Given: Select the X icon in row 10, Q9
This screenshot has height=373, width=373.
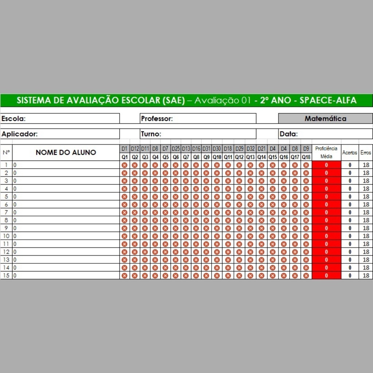Looking at the screenshot, I should click(x=206, y=236).
